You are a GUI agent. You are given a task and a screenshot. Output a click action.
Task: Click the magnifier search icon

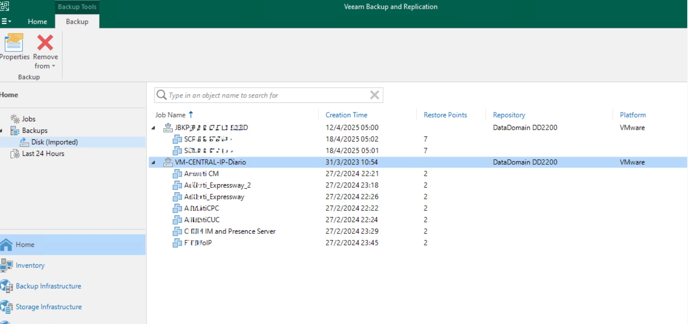162,95
